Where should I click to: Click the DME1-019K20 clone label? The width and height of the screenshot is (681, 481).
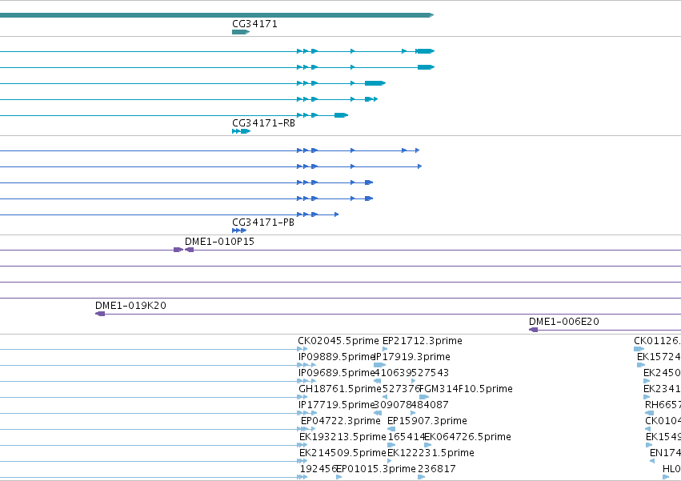click(x=130, y=306)
